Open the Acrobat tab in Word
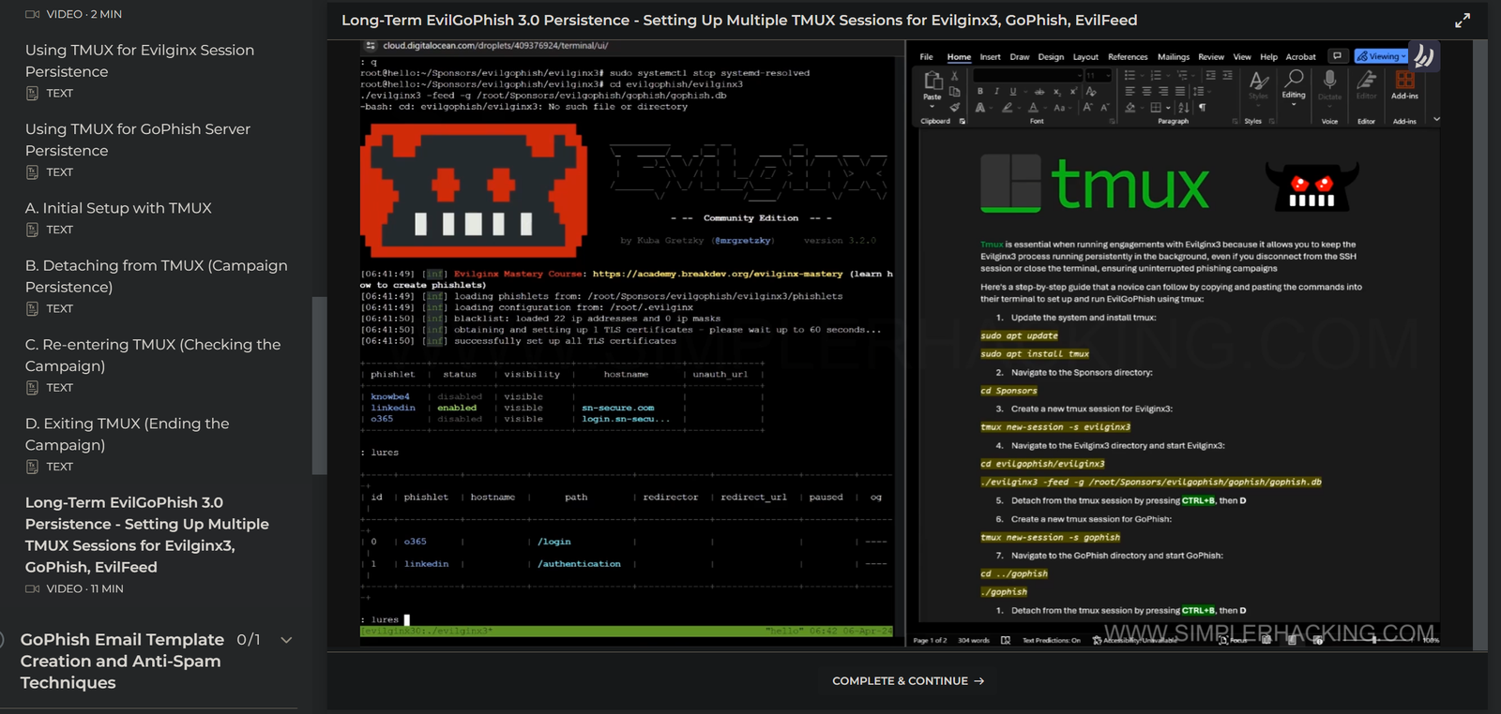 pyautogui.click(x=1300, y=57)
